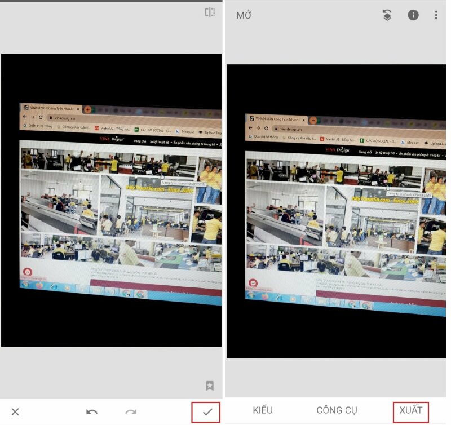This screenshot has width=451, height=425.
Task: Tap XUẤT to export the photo
Action: pos(410,410)
